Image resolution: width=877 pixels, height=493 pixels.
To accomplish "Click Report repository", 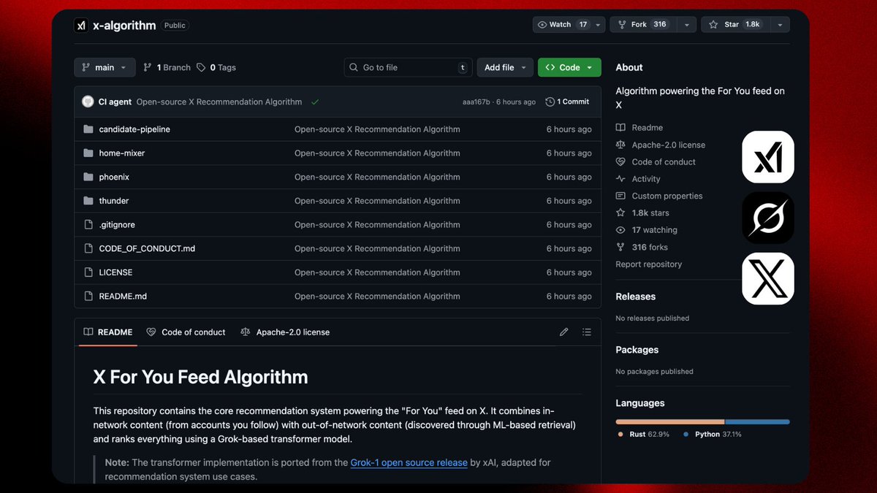I will [649, 264].
